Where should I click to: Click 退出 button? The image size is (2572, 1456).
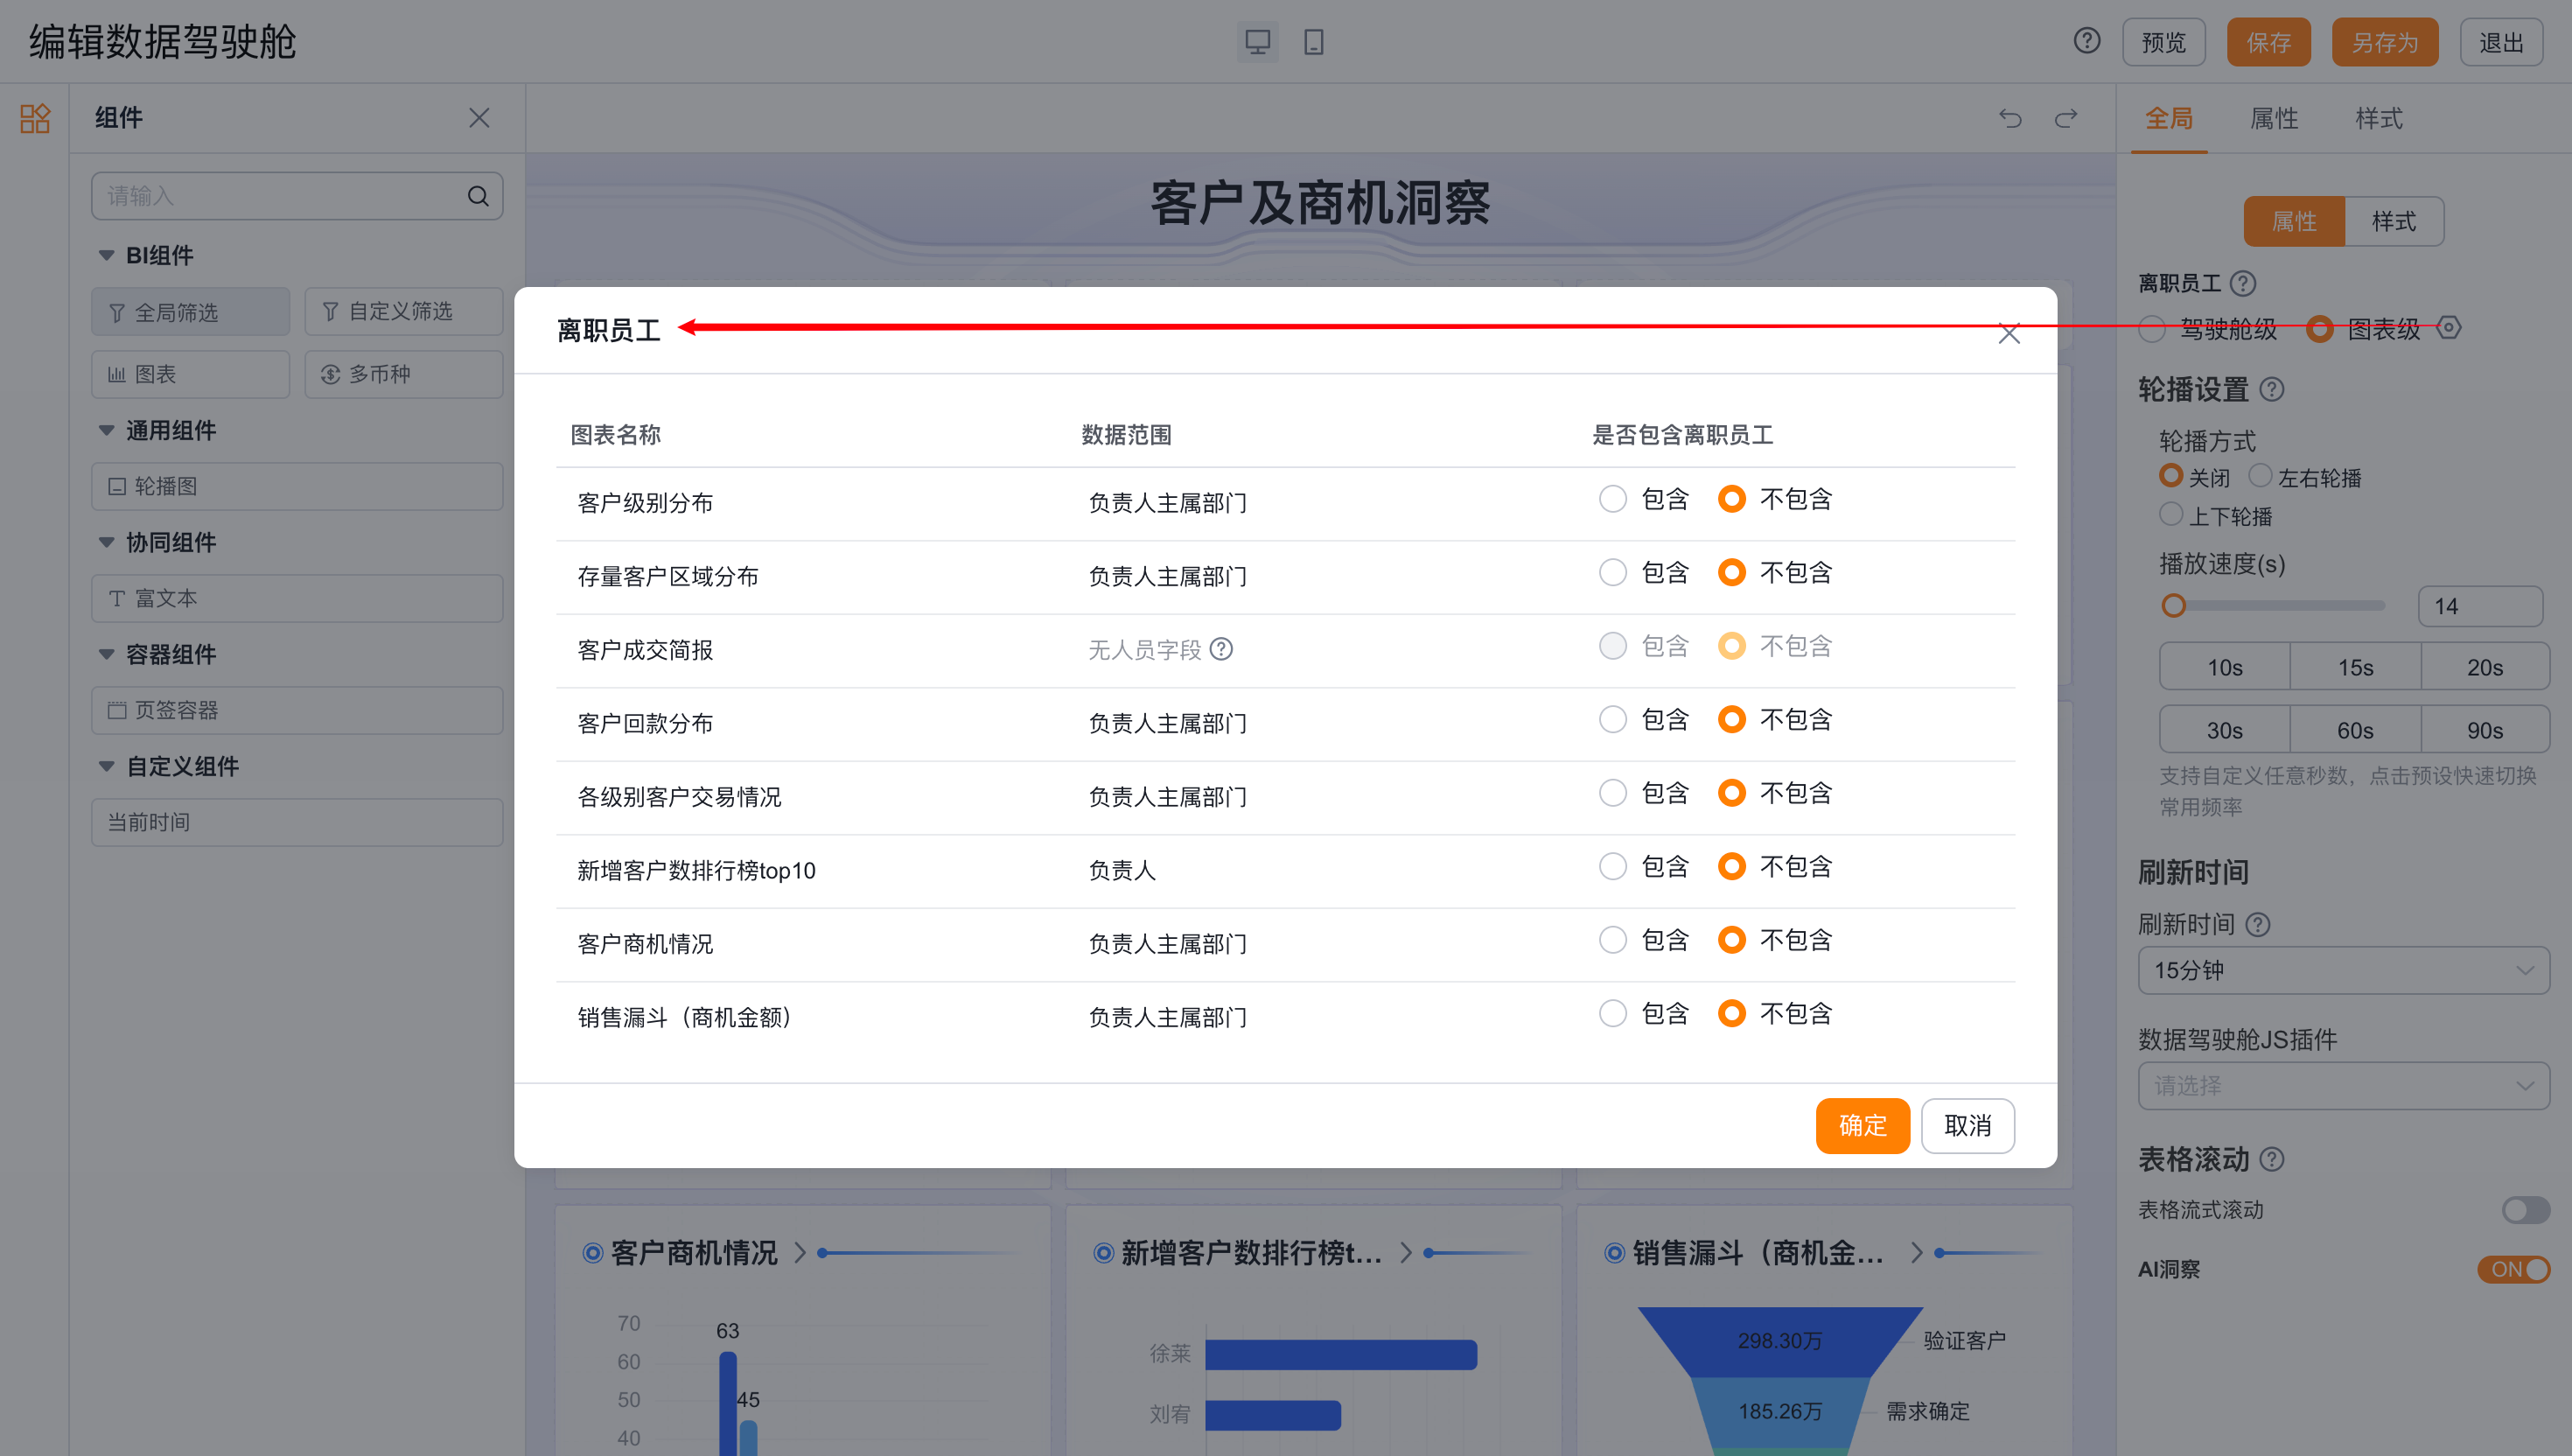[2501, 42]
